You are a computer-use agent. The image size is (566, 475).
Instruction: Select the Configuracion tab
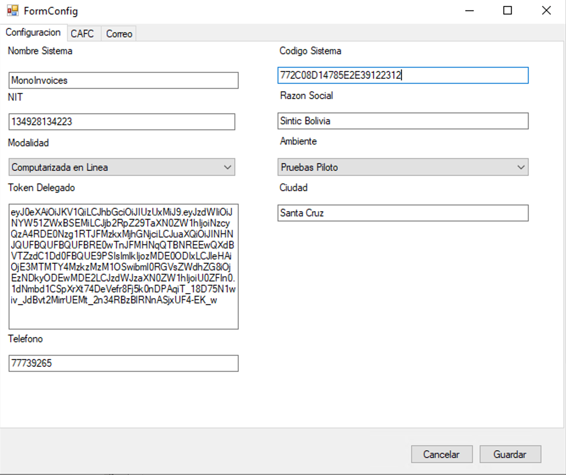coord(33,33)
